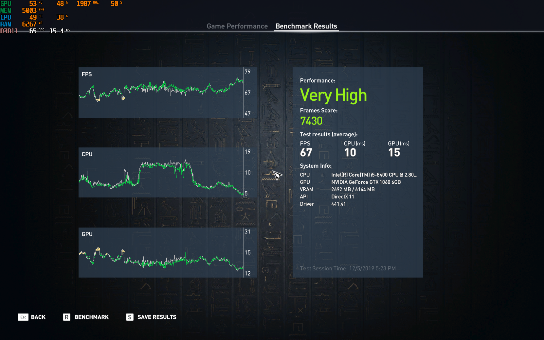Click the NVIDIA GeForce GTX 1060 6GB text
Image resolution: width=544 pixels, height=340 pixels.
[x=366, y=182]
